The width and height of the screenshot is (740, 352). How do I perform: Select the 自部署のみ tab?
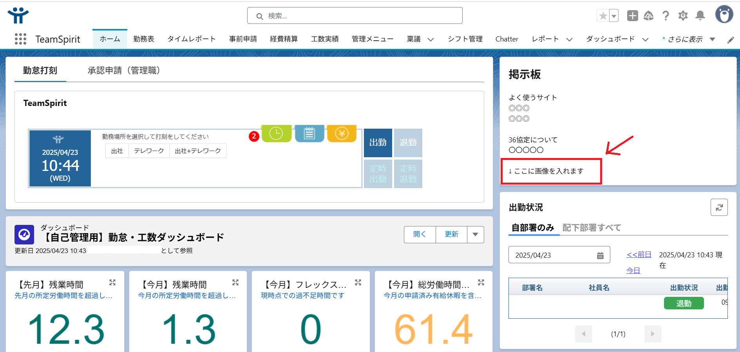(x=533, y=228)
